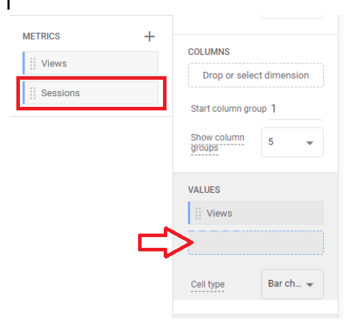The width and height of the screenshot is (353, 329).
Task: Click the Cell type dotted label
Action: pyautogui.click(x=208, y=284)
